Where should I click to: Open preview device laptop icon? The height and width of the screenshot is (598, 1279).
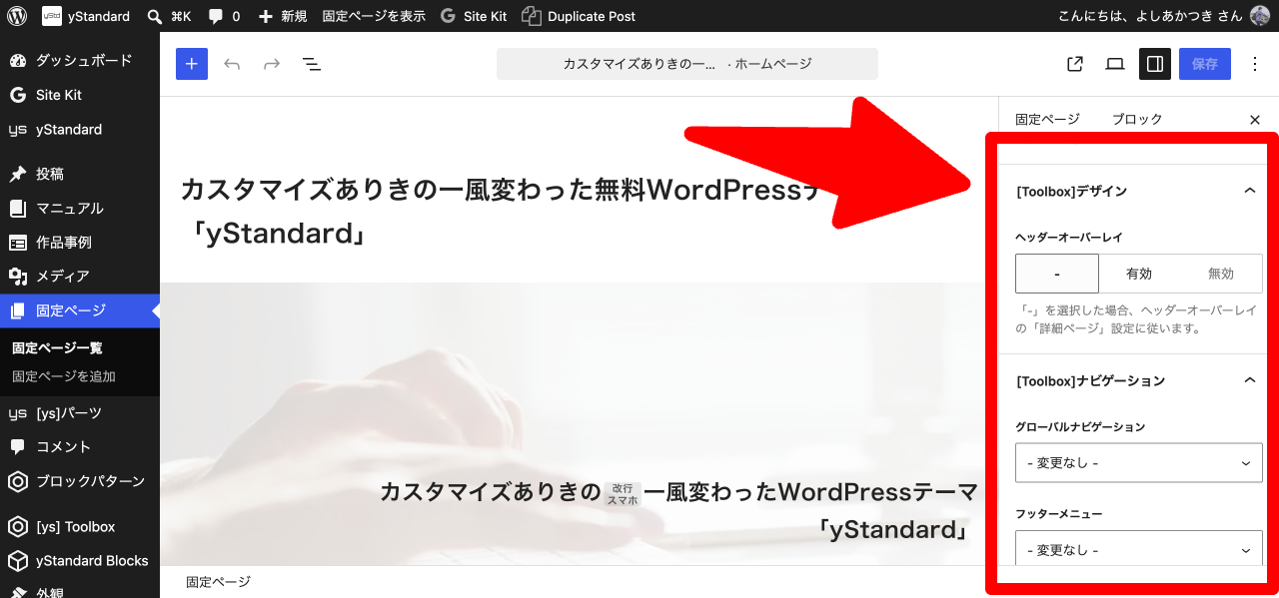click(x=1115, y=64)
